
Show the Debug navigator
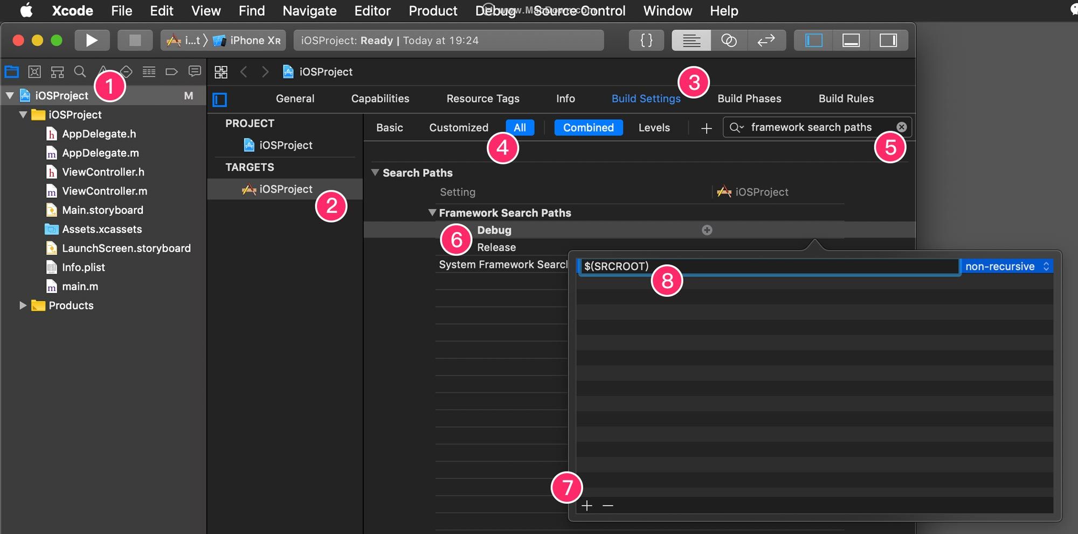click(x=149, y=72)
